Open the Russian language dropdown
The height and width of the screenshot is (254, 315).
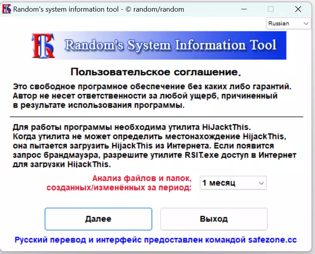click(x=288, y=24)
